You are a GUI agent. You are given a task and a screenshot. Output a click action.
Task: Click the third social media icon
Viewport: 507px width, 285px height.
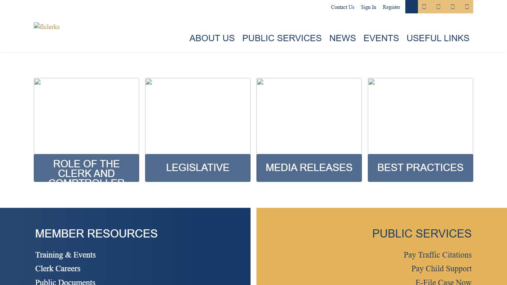(x=452, y=7)
